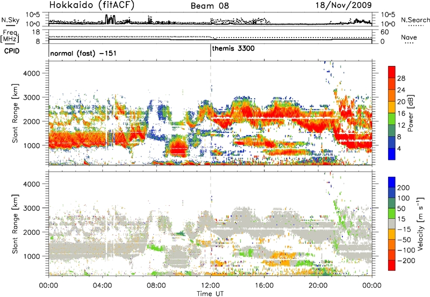The height and width of the screenshot is (297, 430).
Task: Click the date '18/Nov/2009'
Action: [343, 5]
